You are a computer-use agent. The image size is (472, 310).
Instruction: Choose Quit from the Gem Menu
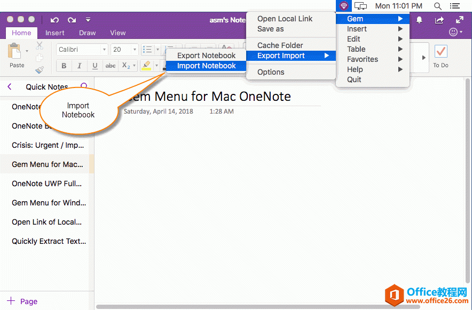tap(373, 80)
